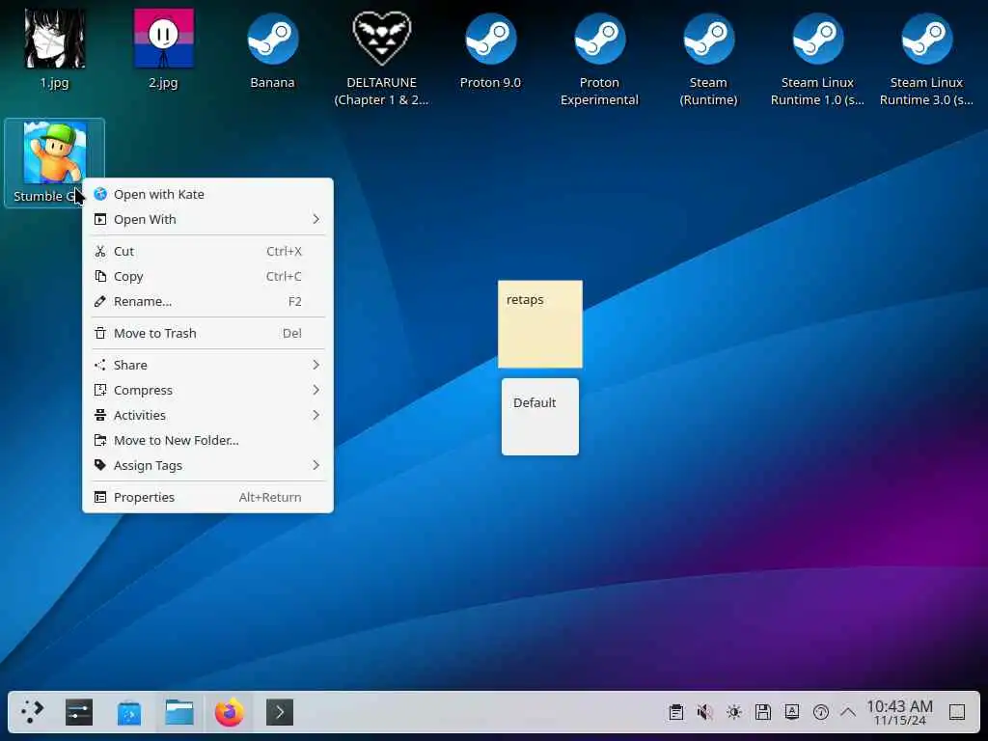Open Konsole terminal from the taskbar

[280, 712]
